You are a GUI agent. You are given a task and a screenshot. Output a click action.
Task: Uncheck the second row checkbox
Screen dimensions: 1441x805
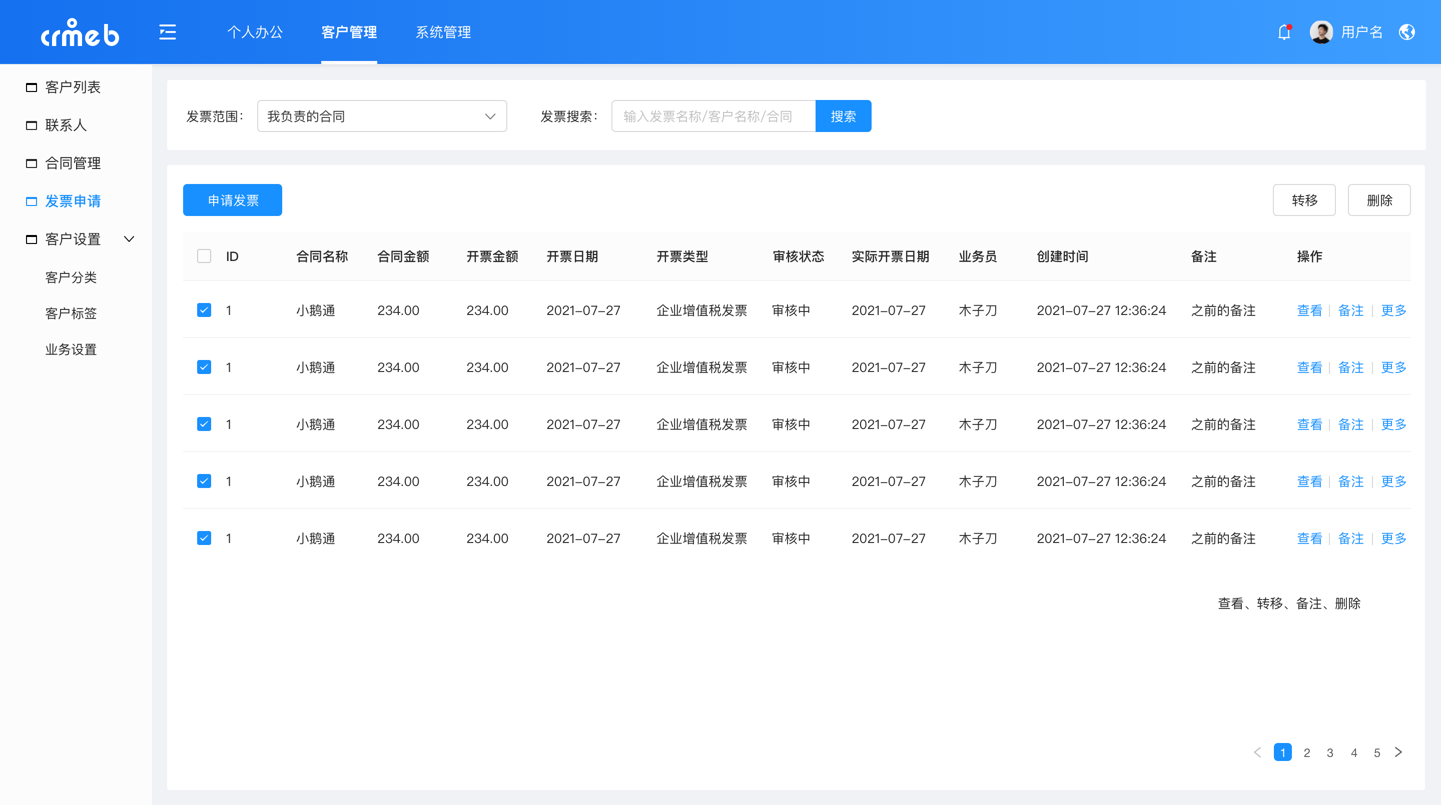click(204, 367)
